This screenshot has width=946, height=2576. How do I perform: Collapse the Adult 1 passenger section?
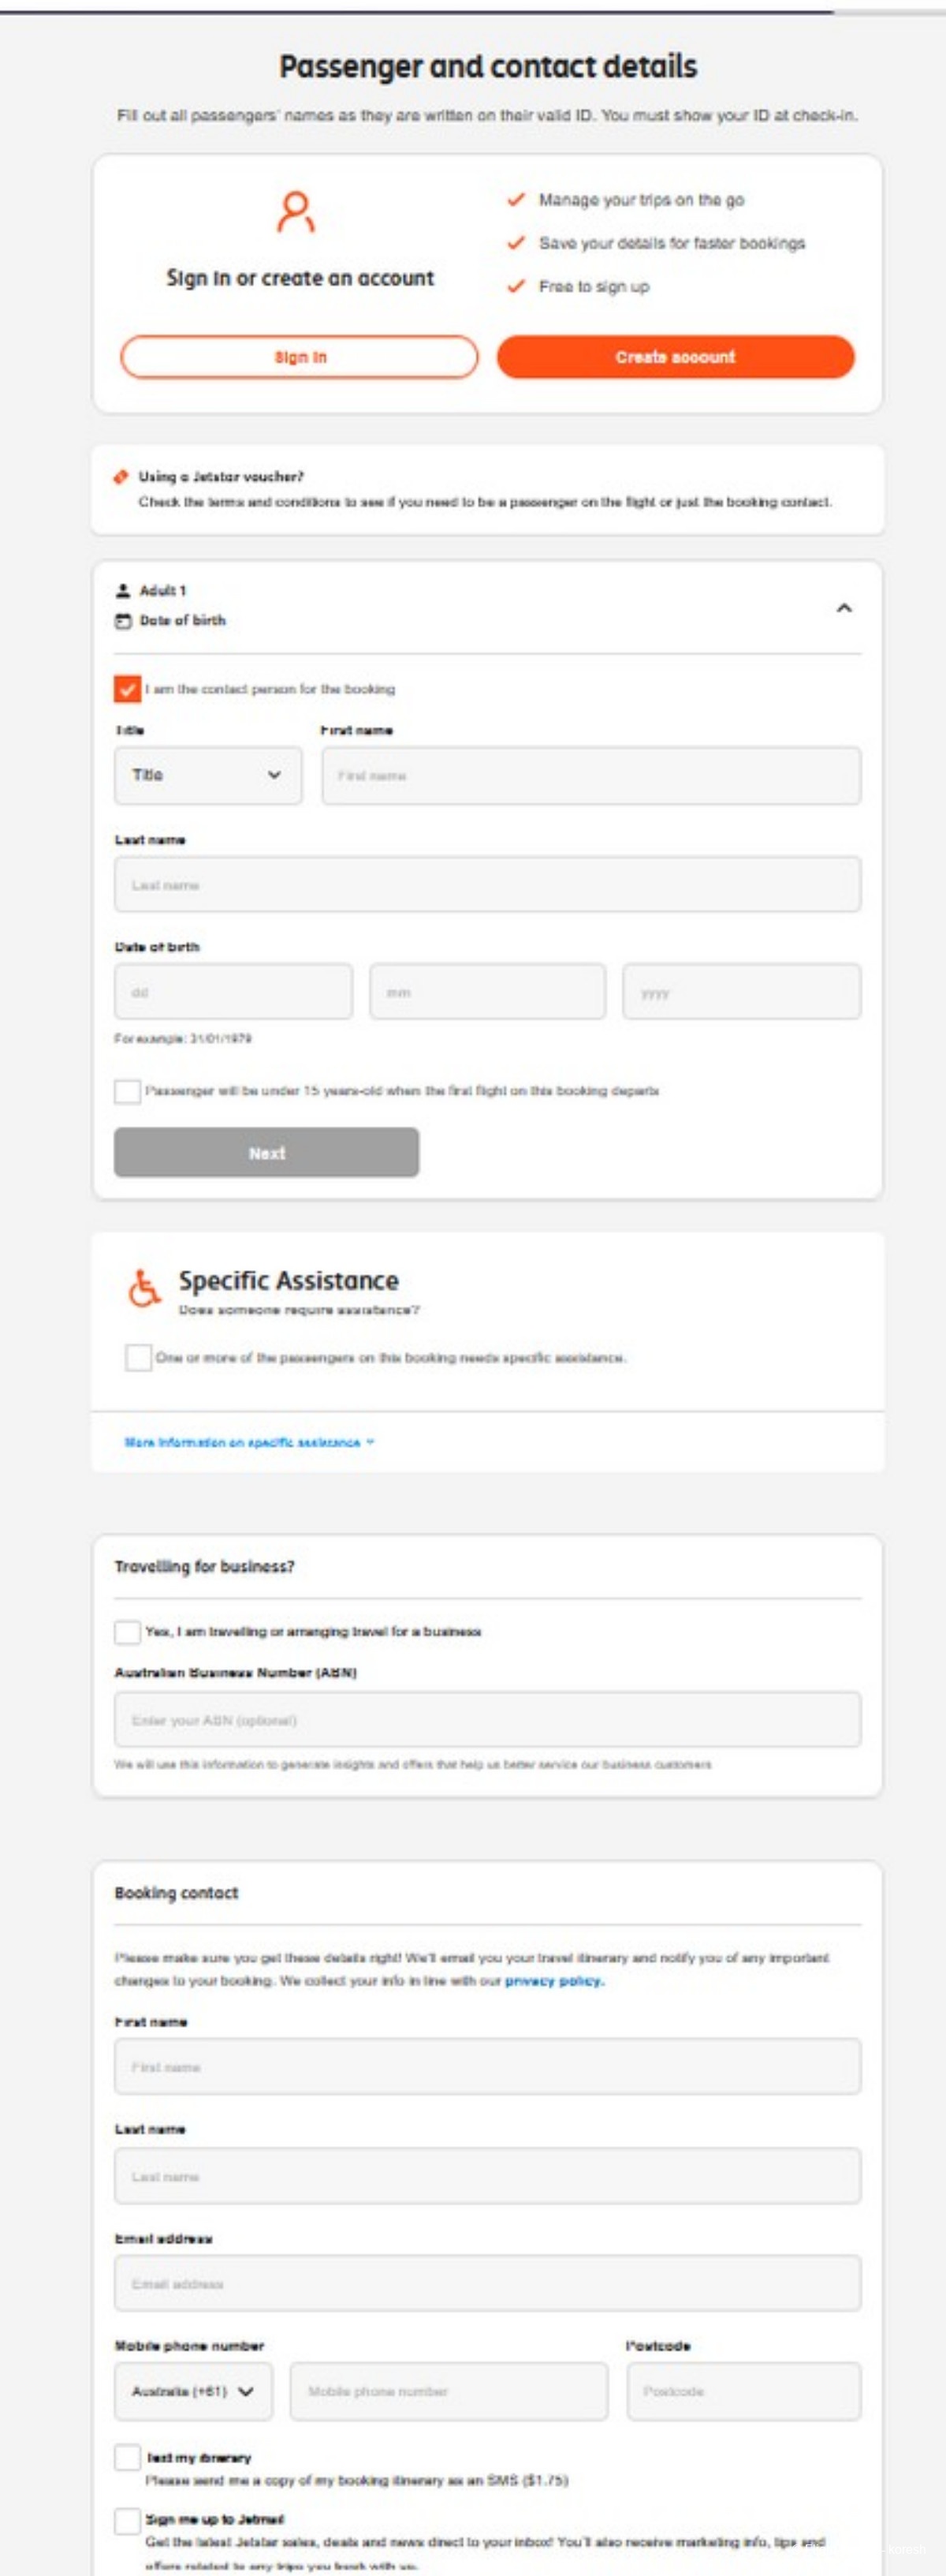tap(844, 608)
